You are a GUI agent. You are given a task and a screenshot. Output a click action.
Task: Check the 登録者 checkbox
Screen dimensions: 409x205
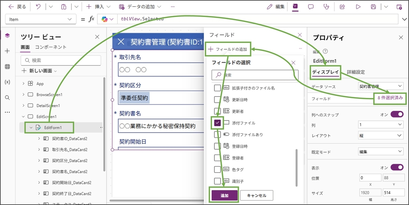point(217,158)
